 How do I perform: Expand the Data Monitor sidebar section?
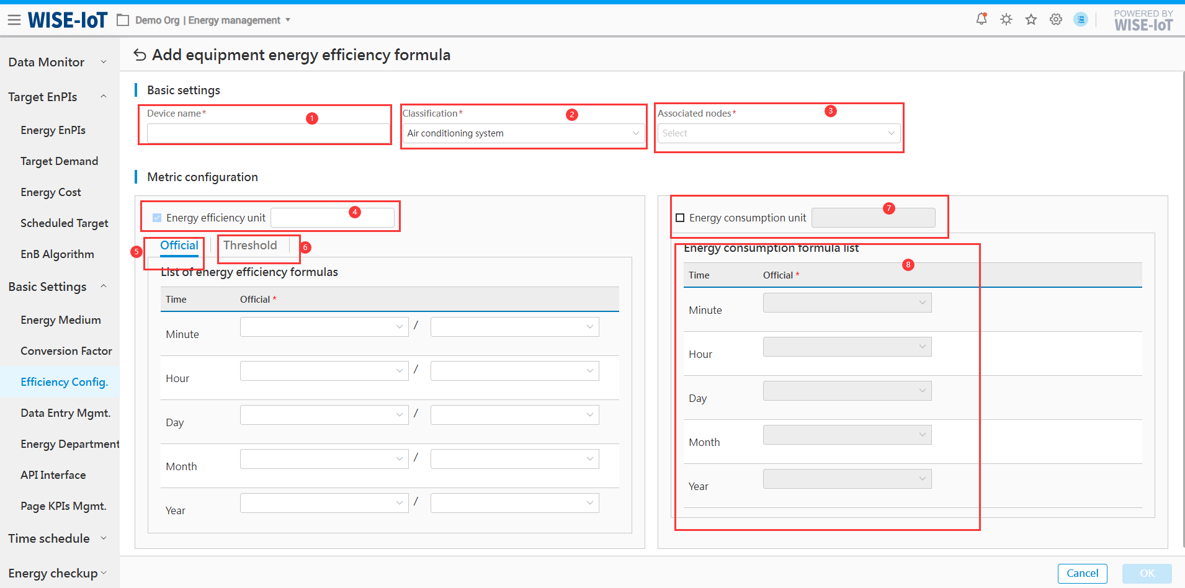pos(56,62)
